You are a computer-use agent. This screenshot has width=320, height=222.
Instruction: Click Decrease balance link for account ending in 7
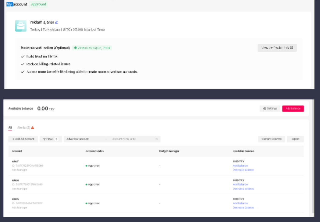pyautogui.click(x=243, y=170)
